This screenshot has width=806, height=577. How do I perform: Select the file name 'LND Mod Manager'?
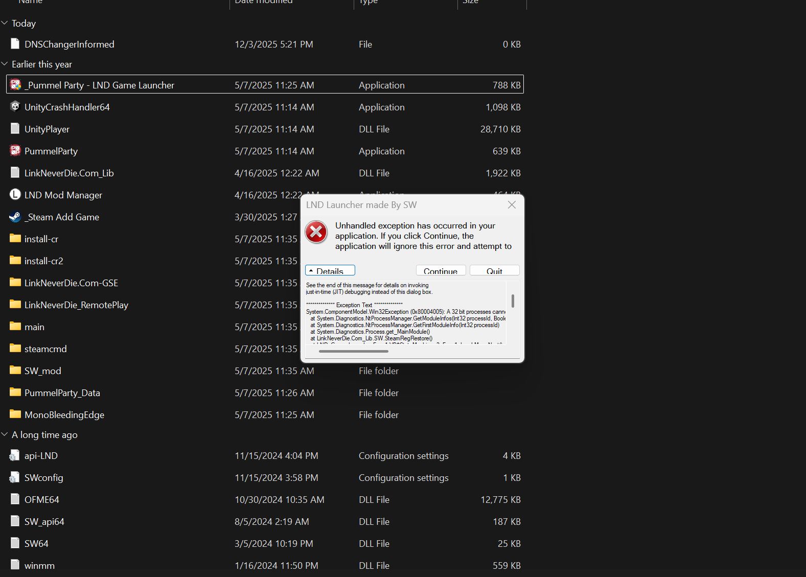[63, 195]
